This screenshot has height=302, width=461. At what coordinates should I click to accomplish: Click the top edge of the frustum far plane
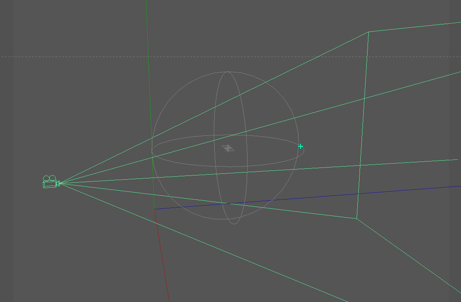click(415, 27)
